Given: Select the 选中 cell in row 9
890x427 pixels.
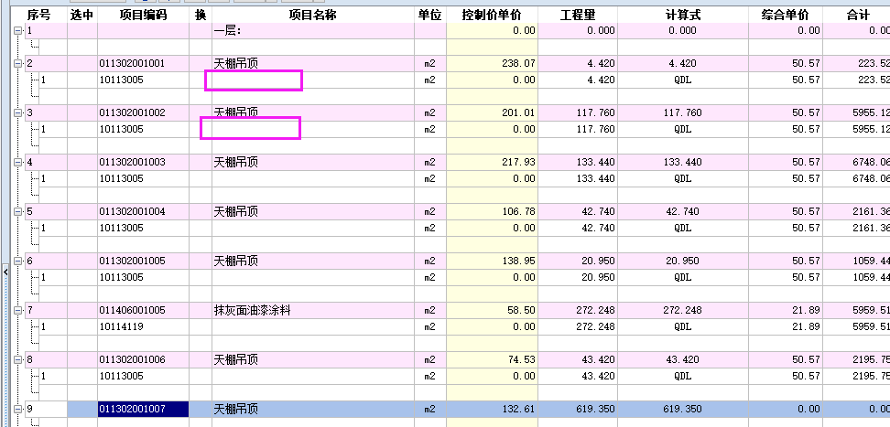Looking at the screenshot, I should [x=82, y=410].
